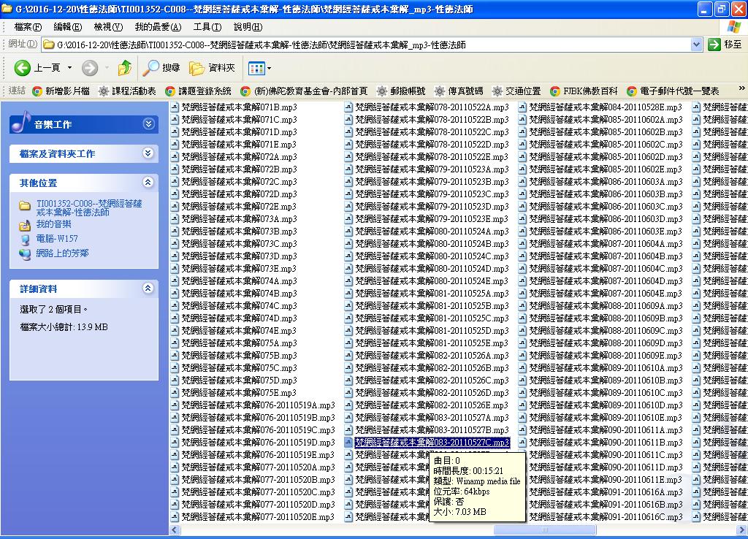Open the Back button history dropdown arrow
The width and height of the screenshot is (748, 539).
coord(70,68)
